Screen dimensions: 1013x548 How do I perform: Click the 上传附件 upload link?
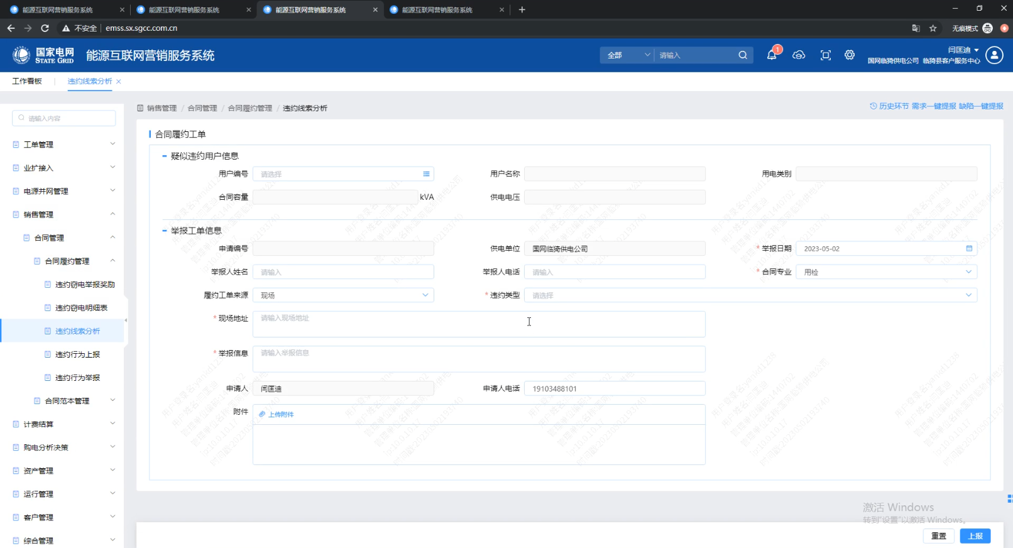277,414
